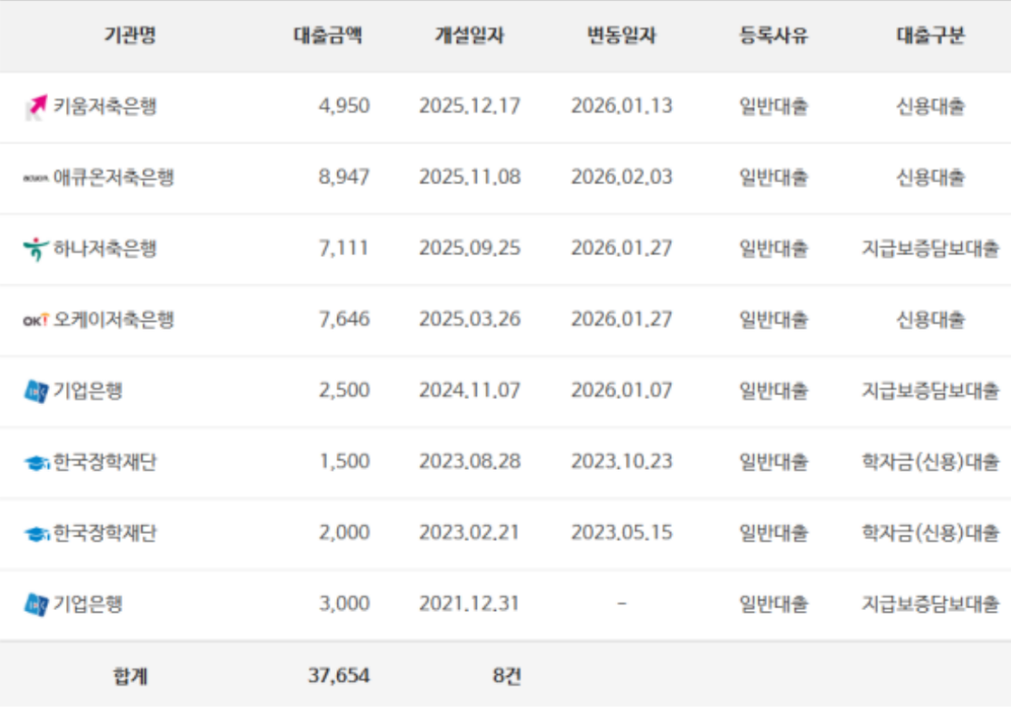Viewport: 1011px width, 708px height.
Task: Click the 키움저축은행 logo icon
Action: tap(35, 107)
